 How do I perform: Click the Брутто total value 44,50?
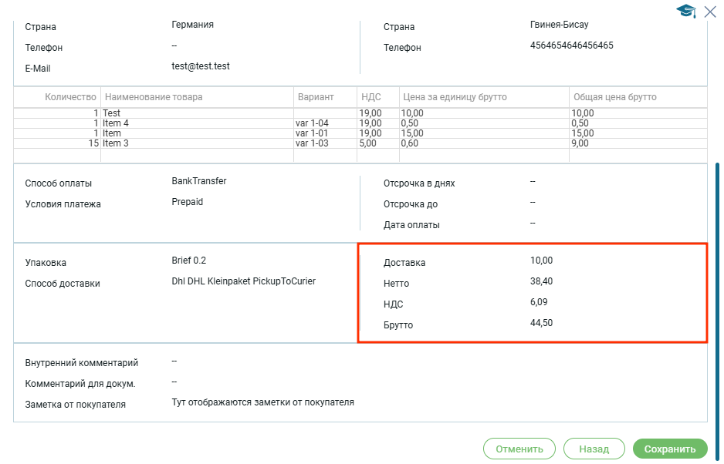click(541, 322)
